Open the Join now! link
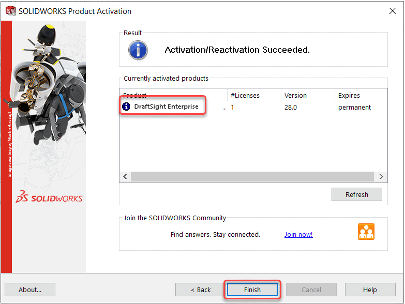 tap(298, 235)
